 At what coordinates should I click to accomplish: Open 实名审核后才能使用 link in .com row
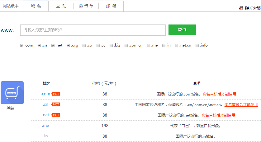pyautogui.click(x=219, y=94)
